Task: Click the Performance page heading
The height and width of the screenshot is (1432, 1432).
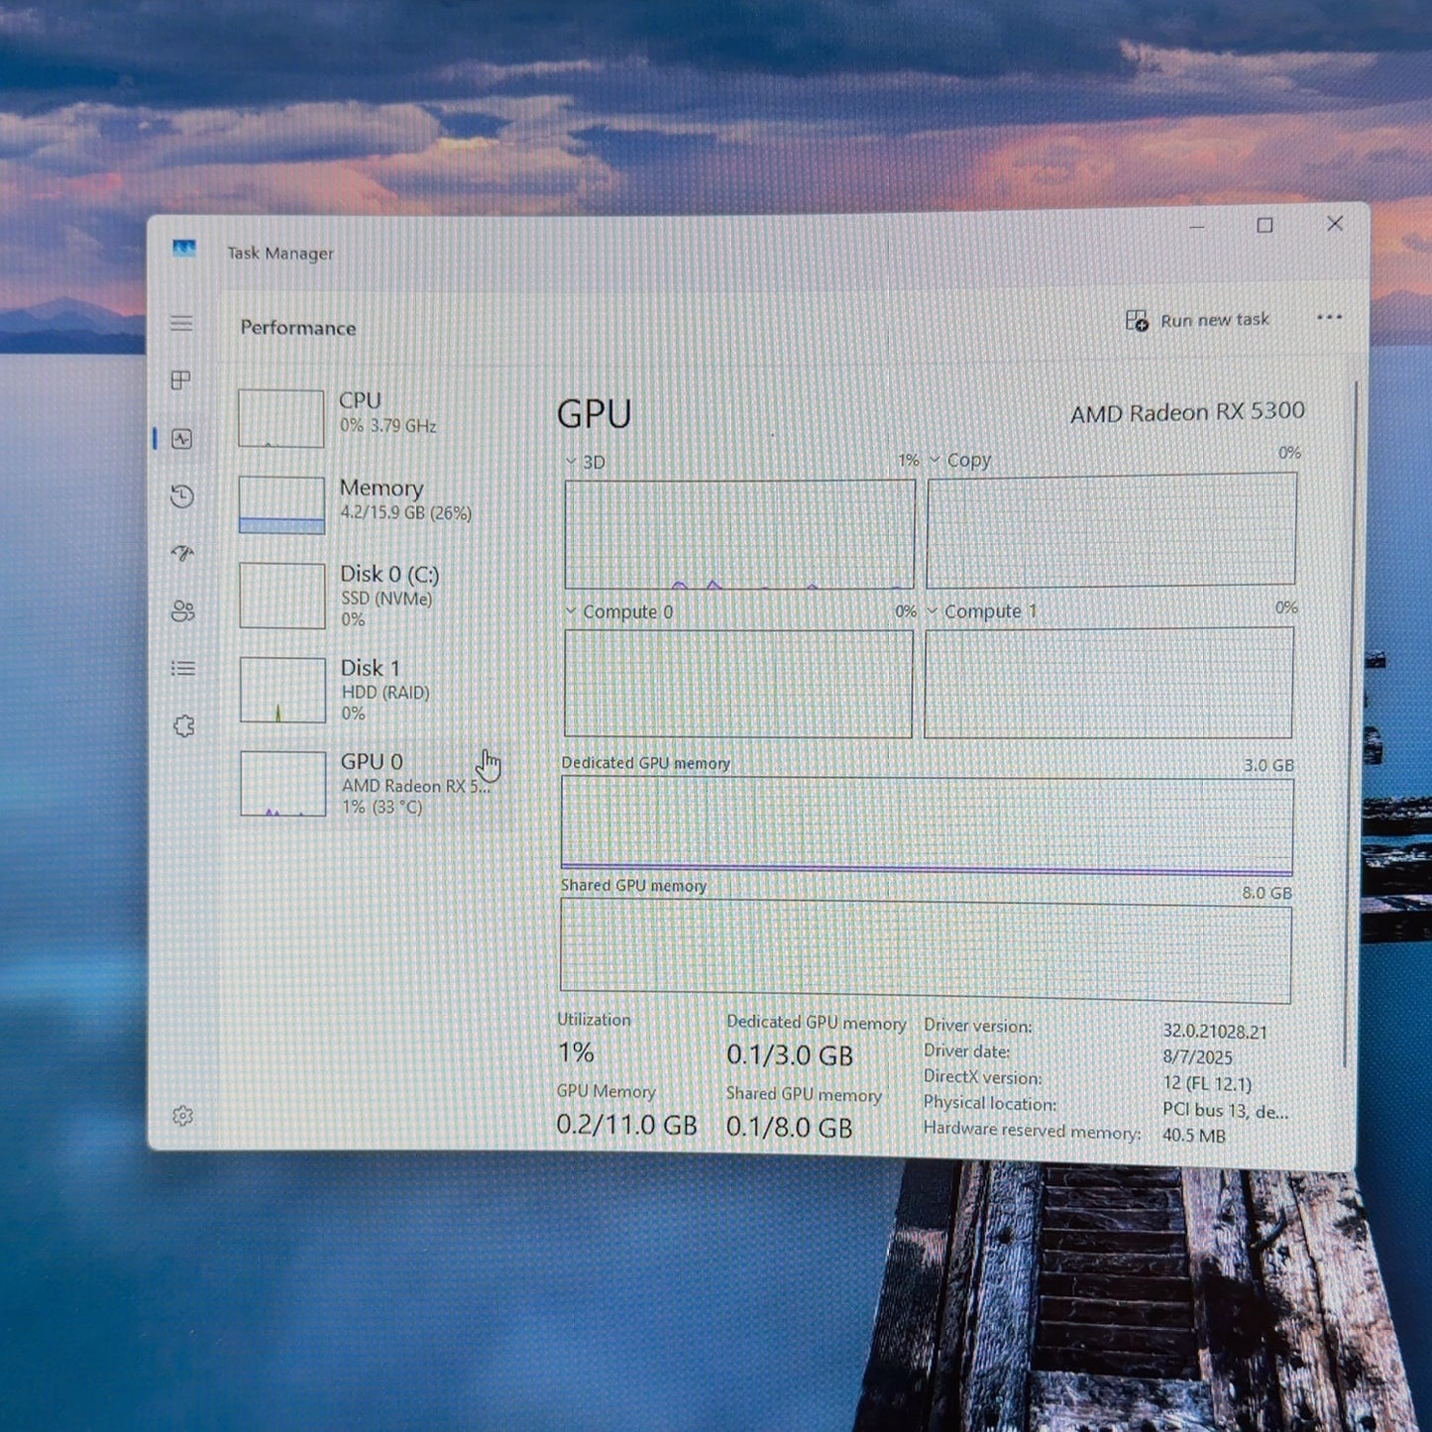Action: [x=298, y=328]
